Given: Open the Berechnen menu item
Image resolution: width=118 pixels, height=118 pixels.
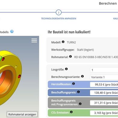Looking at the screenshot, I should (x=108, y=3).
